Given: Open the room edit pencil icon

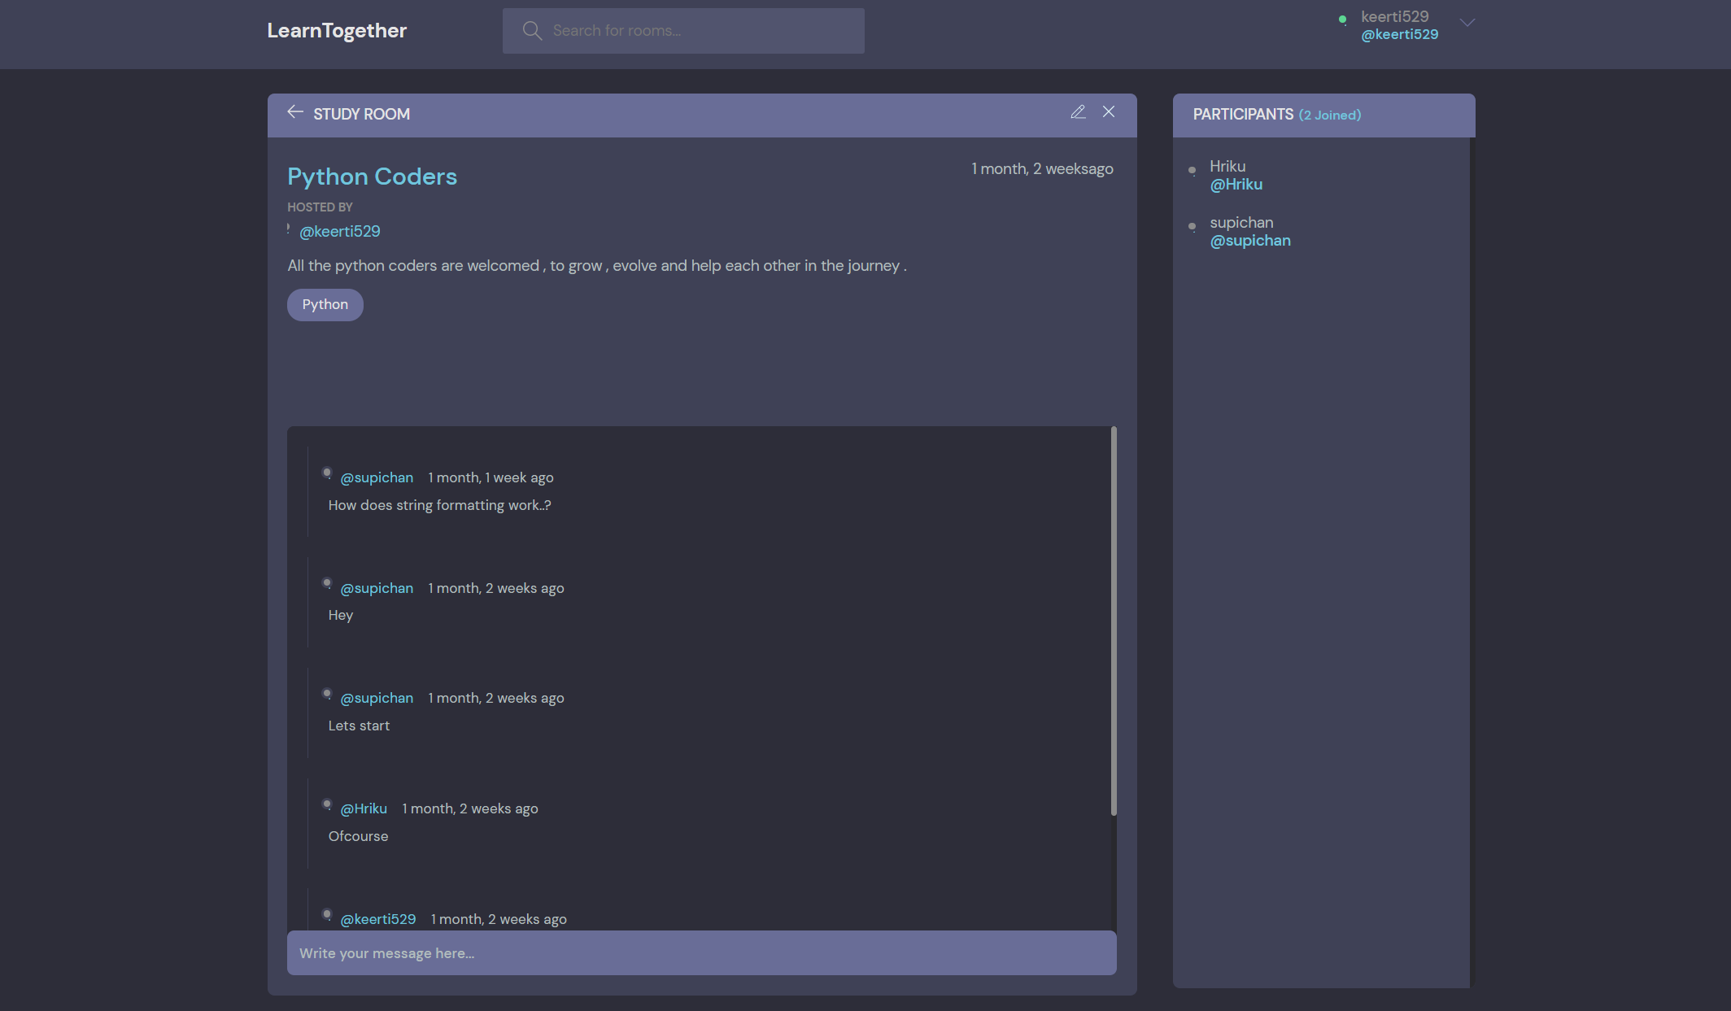Looking at the screenshot, I should coord(1078,111).
